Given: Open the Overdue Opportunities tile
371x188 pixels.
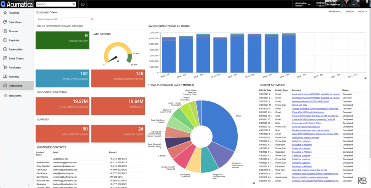Looking at the screenshot, I should [118, 79].
